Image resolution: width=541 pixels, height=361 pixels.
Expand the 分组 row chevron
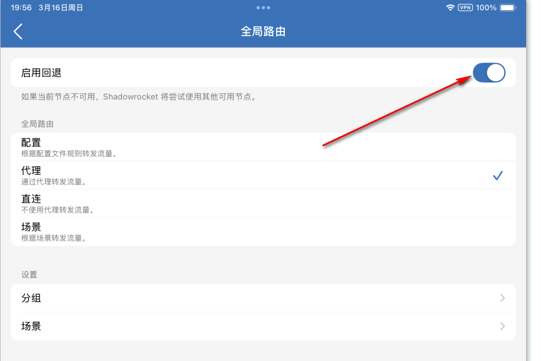click(x=502, y=298)
